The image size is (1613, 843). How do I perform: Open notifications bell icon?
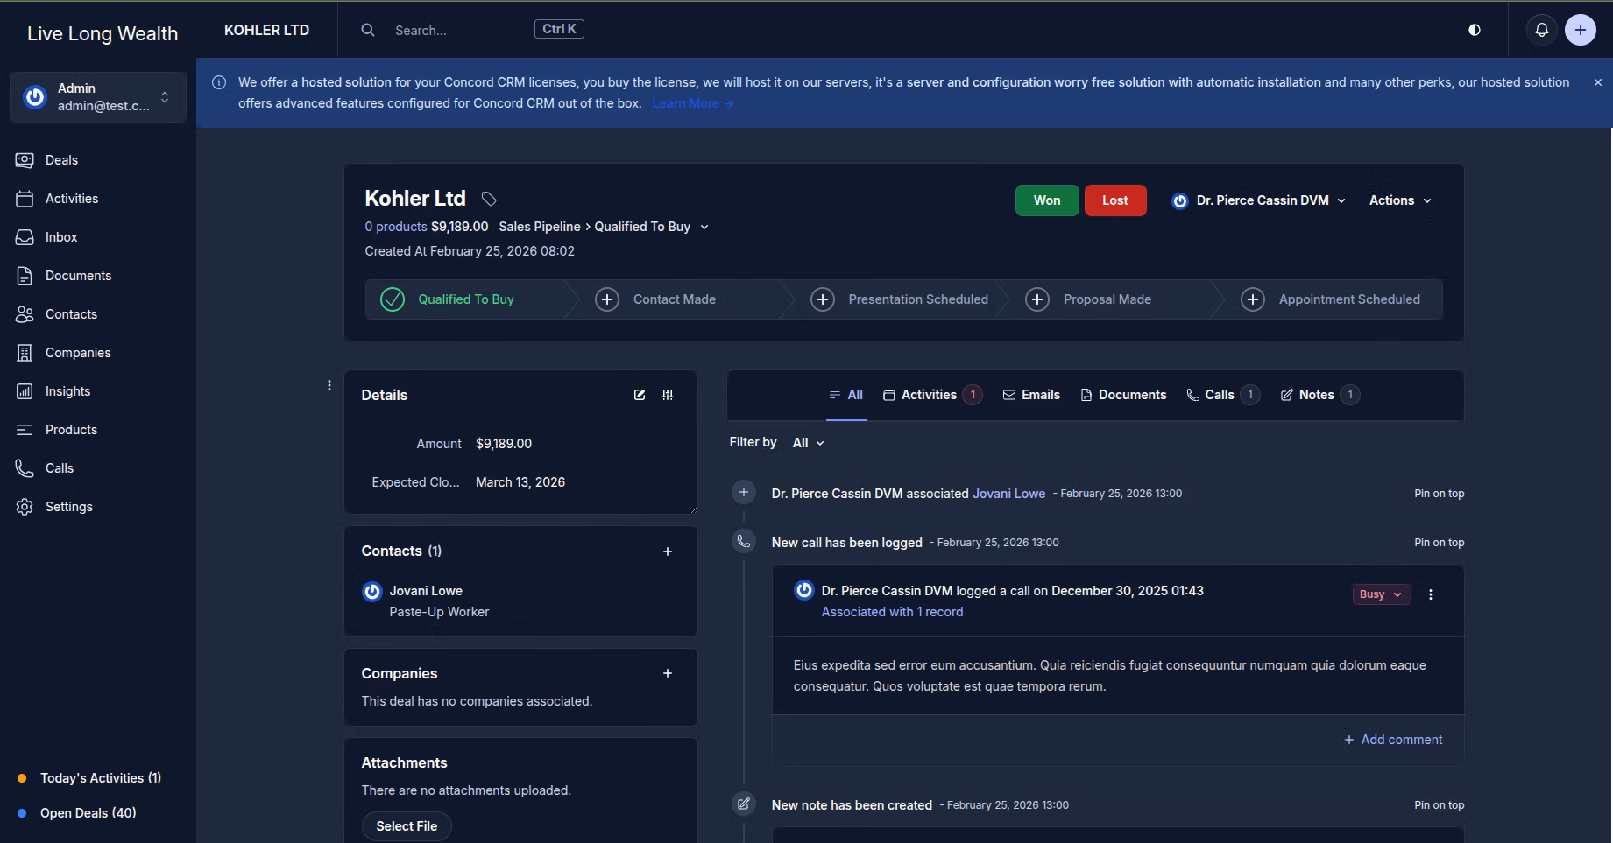tap(1541, 30)
